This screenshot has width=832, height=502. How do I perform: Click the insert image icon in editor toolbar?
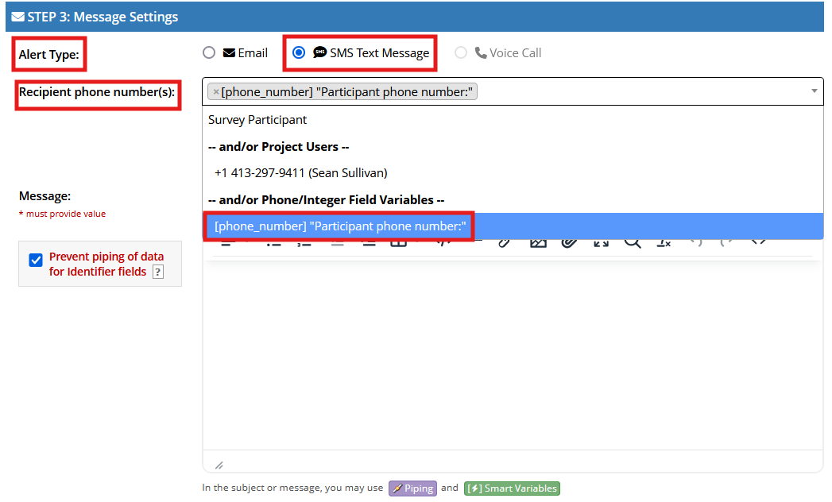coord(538,243)
